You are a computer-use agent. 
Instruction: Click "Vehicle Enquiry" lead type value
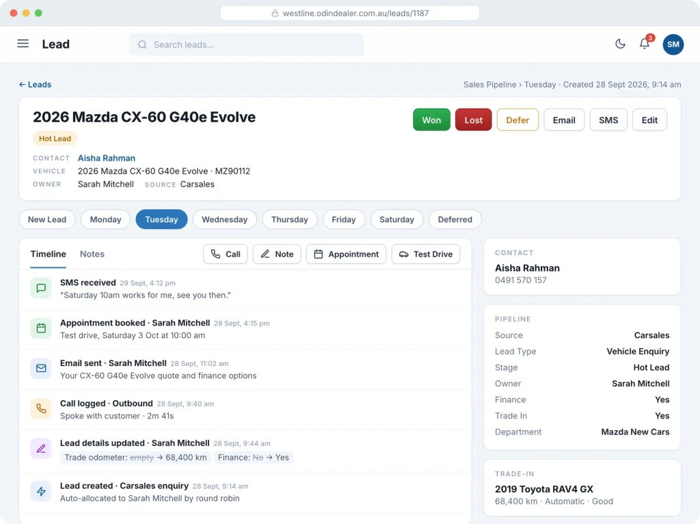click(638, 351)
